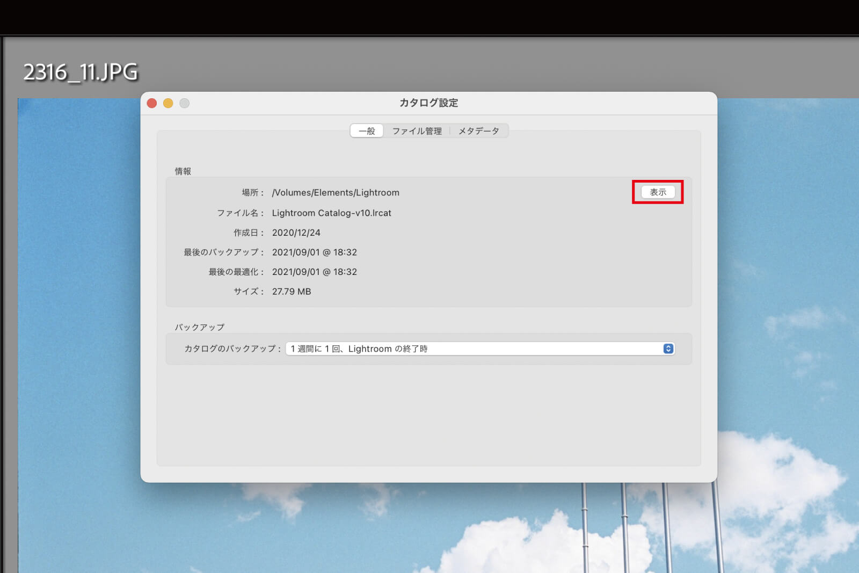Click the サイズ label
The image size is (859, 573).
249,292
